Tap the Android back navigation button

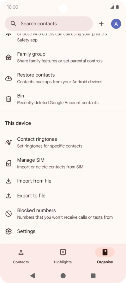point(33,276)
